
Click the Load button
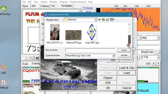127,73
